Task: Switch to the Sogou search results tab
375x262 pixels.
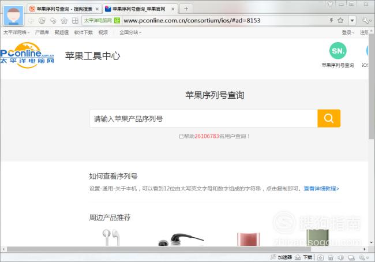Action: pyautogui.click(x=64, y=9)
